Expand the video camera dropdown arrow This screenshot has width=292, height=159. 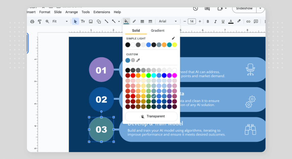[226, 8]
